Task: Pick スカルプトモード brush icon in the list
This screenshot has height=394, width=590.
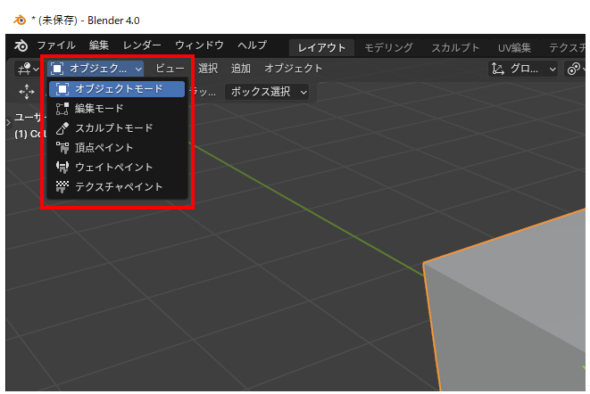Action: coord(62,128)
